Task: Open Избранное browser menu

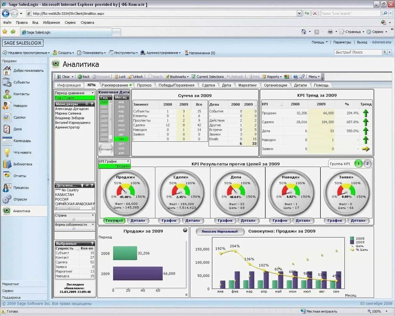Action: point(51,22)
